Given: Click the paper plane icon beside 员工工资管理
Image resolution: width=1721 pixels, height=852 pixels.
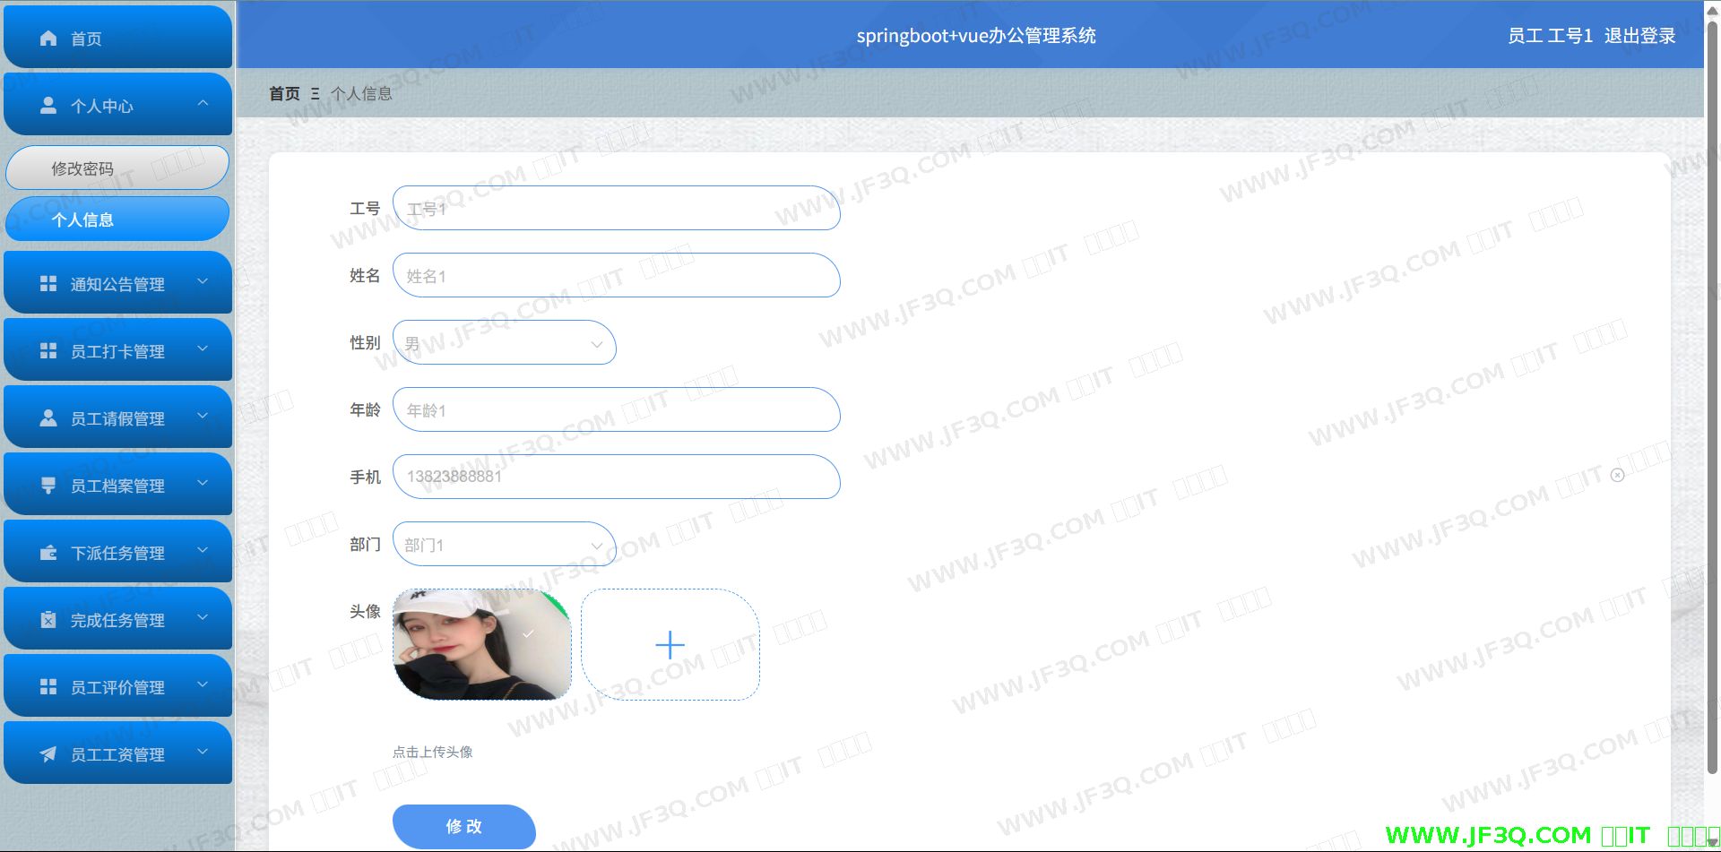Looking at the screenshot, I should tap(48, 754).
